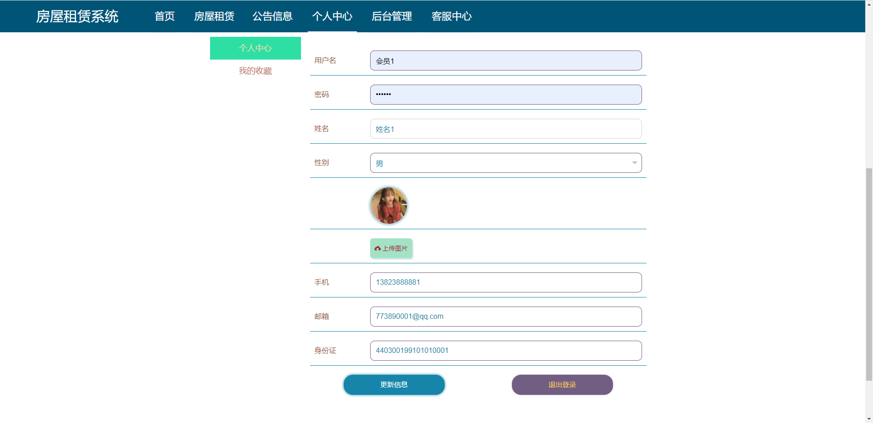Click the 房屋租赁系统 site logo title

[x=77, y=16]
